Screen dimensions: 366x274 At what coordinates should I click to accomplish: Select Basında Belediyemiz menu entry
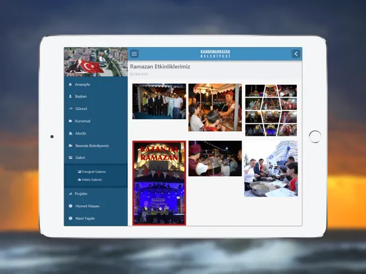click(x=95, y=146)
